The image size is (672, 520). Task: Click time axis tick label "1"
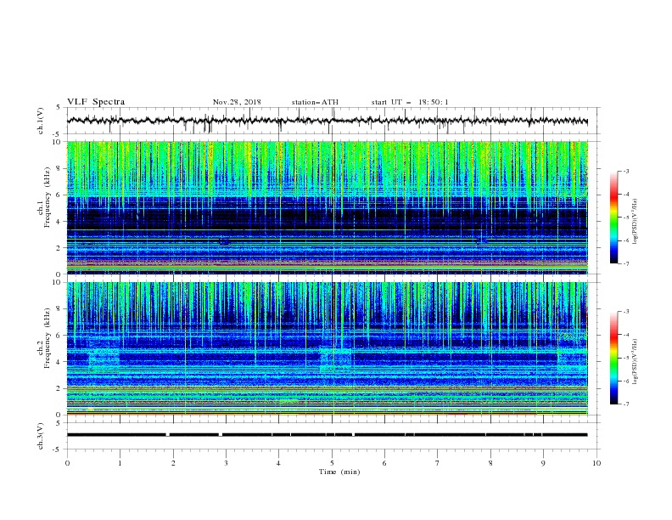point(120,463)
